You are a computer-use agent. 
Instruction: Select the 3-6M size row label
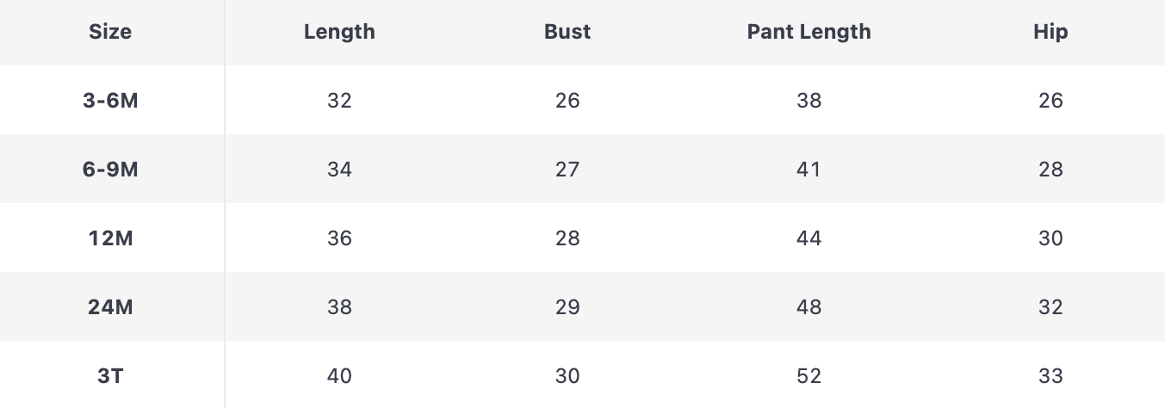[x=110, y=101]
